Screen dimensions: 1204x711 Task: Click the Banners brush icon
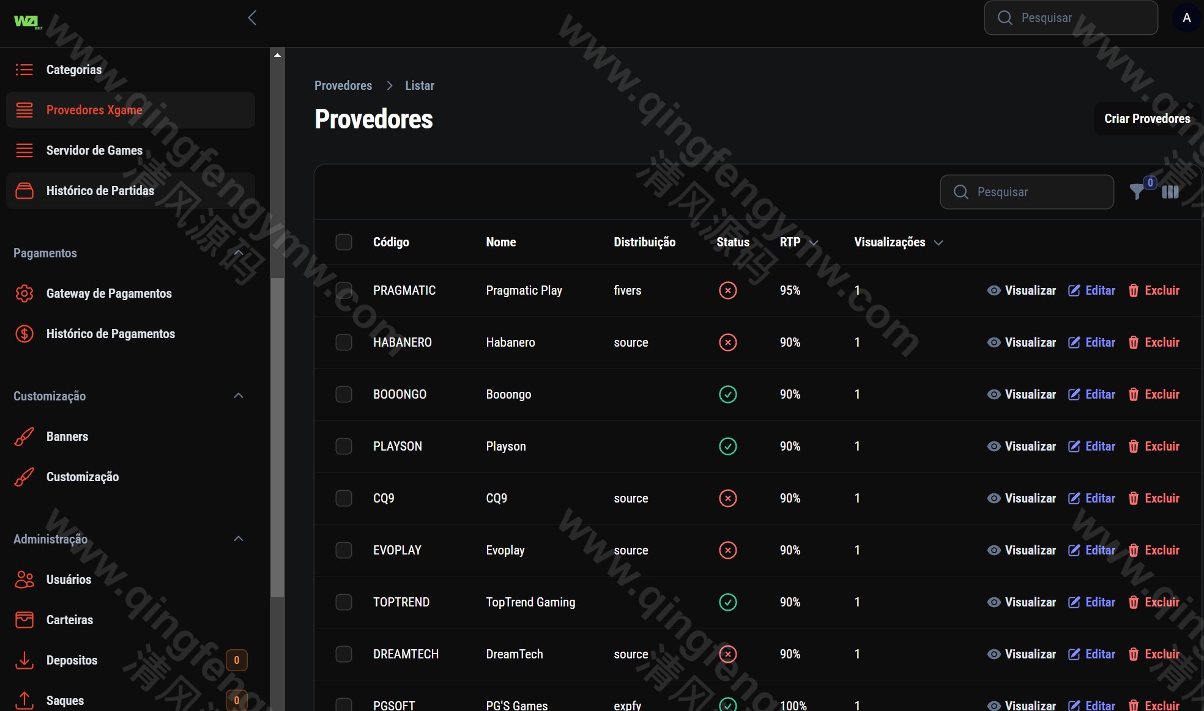click(x=24, y=437)
